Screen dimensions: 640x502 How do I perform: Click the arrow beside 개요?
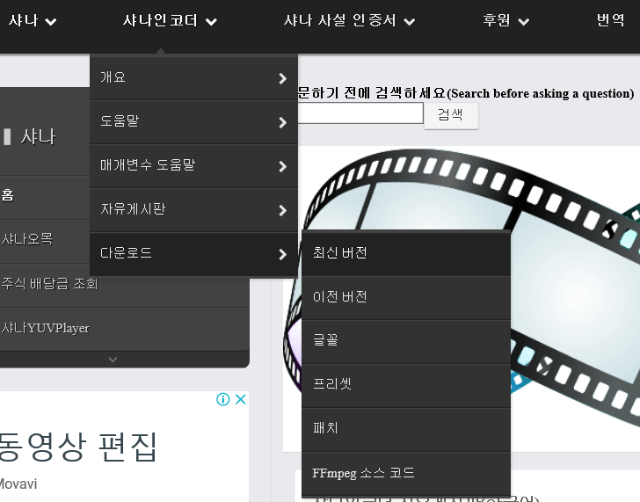282,78
